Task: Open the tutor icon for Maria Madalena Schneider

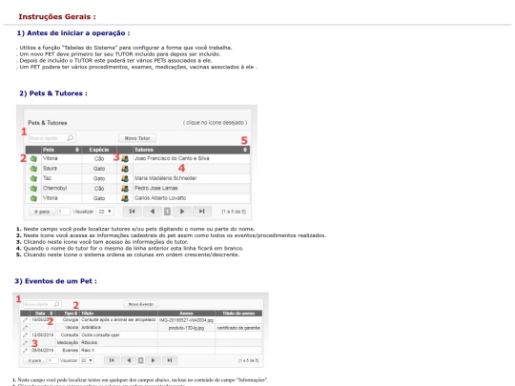Action: [125, 178]
